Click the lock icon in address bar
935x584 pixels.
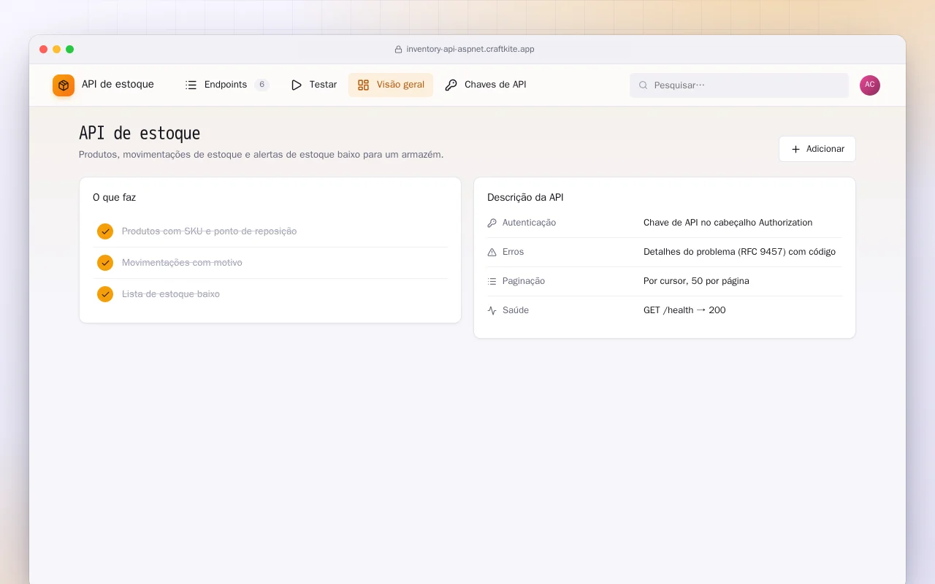point(398,50)
